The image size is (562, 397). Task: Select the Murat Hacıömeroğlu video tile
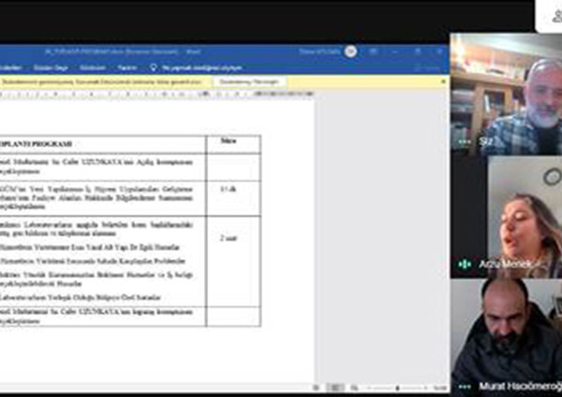pyautogui.click(x=506, y=337)
